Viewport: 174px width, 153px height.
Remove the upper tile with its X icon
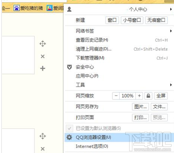click(x=43, y=56)
